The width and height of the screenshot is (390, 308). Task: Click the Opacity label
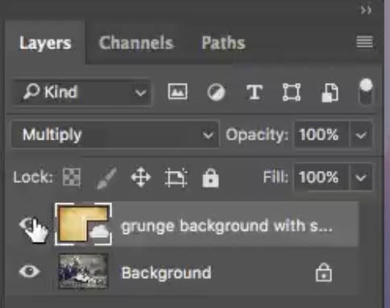coord(257,135)
